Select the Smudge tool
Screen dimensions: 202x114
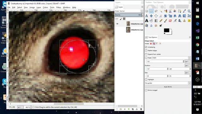click(x=156, y=25)
